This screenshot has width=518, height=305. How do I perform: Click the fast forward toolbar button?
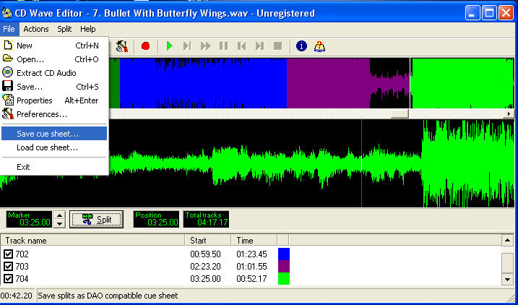point(205,46)
